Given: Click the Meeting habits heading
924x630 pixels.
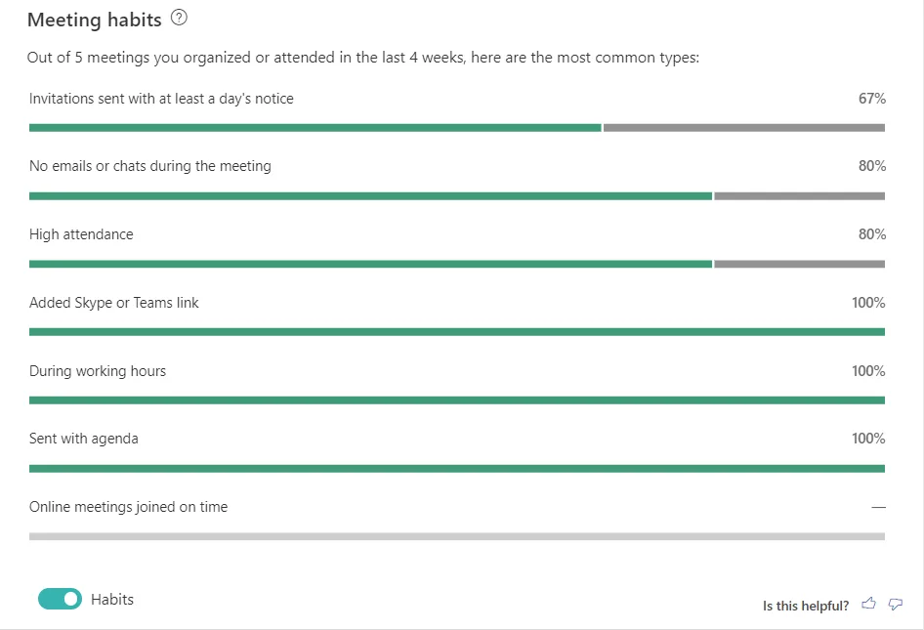Looking at the screenshot, I should [95, 20].
